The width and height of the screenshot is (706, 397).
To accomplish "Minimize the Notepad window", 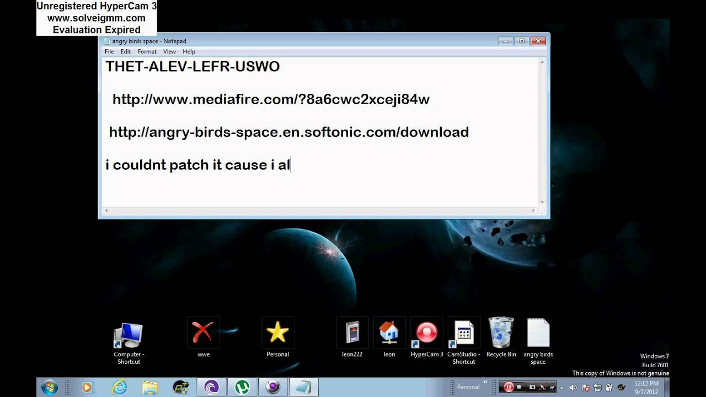I will click(x=505, y=41).
